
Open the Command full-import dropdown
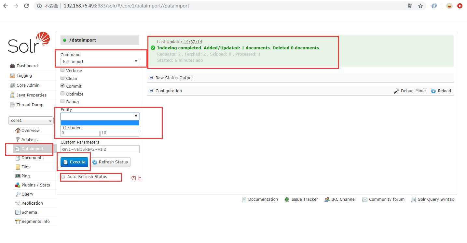pos(100,61)
